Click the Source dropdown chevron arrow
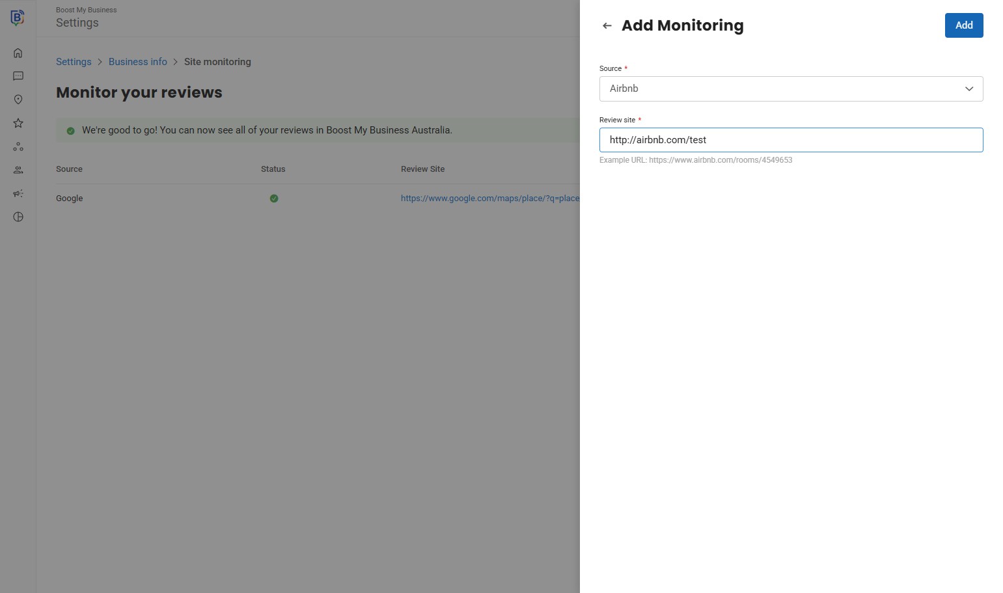Image resolution: width=1003 pixels, height=593 pixels. click(x=969, y=89)
